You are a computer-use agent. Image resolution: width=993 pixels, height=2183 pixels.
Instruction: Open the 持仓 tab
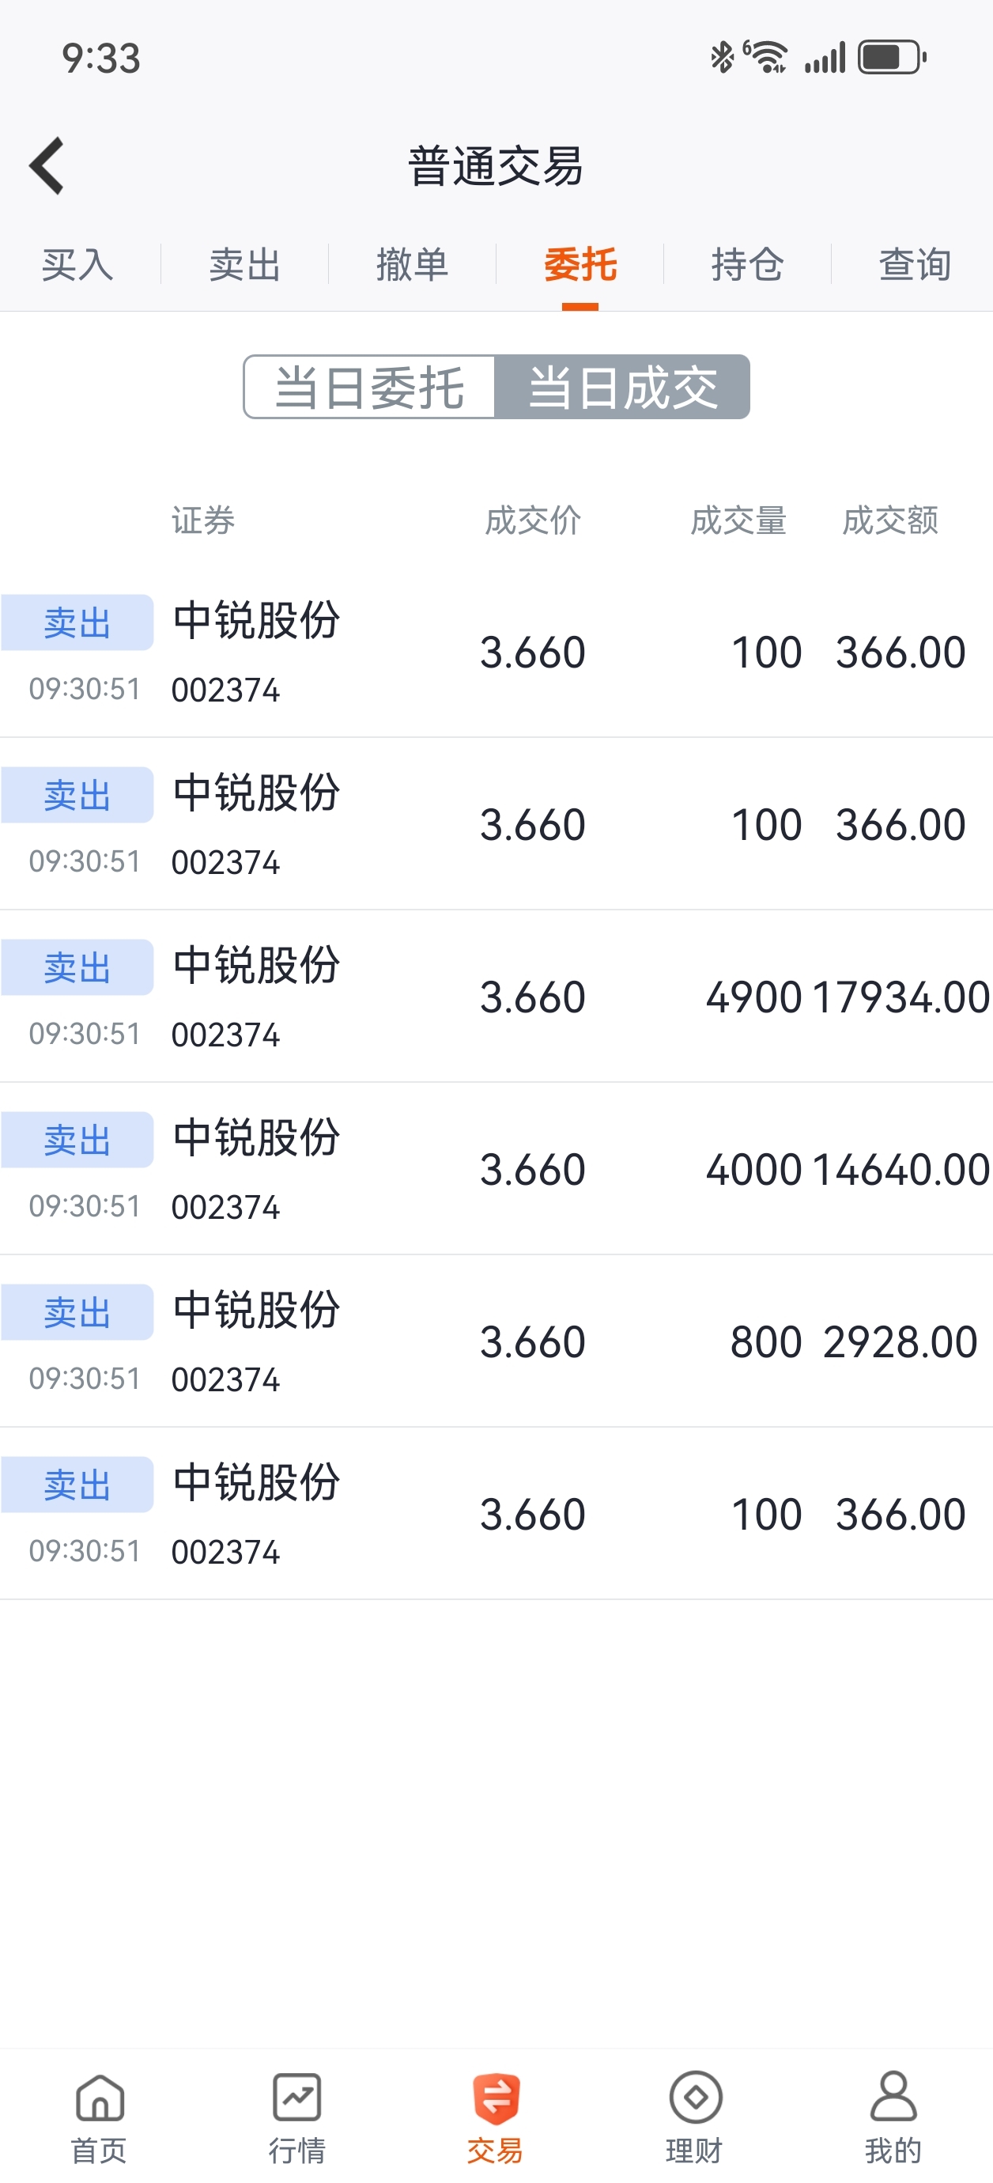pyautogui.click(x=747, y=264)
